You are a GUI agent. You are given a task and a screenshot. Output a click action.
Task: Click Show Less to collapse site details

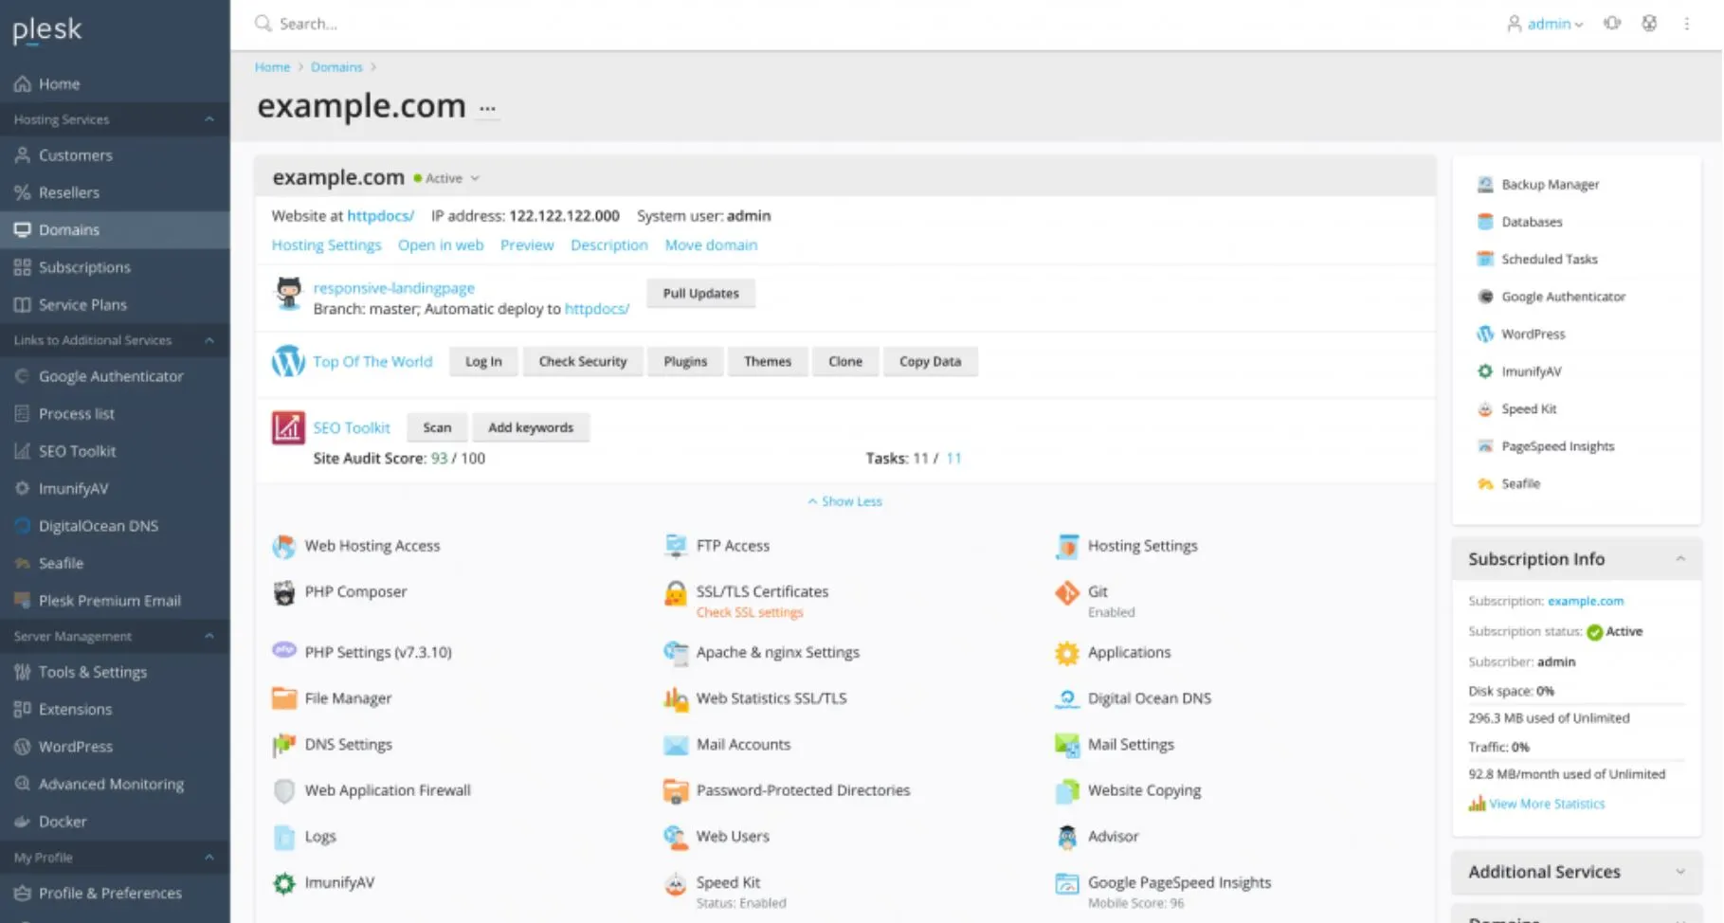tap(844, 501)
